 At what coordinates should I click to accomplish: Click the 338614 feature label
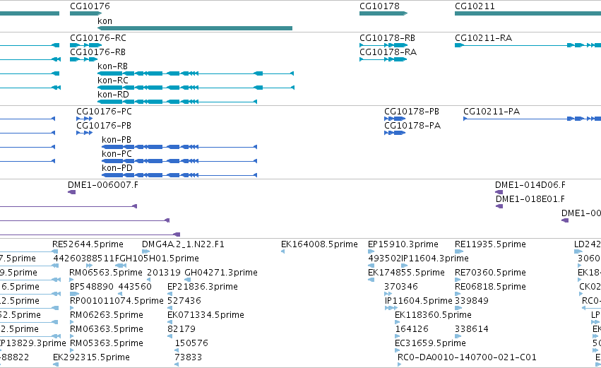pos(472,329)
